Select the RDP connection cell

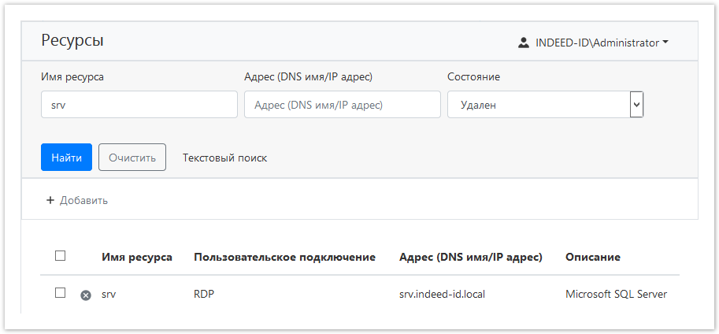pos(204,294)
